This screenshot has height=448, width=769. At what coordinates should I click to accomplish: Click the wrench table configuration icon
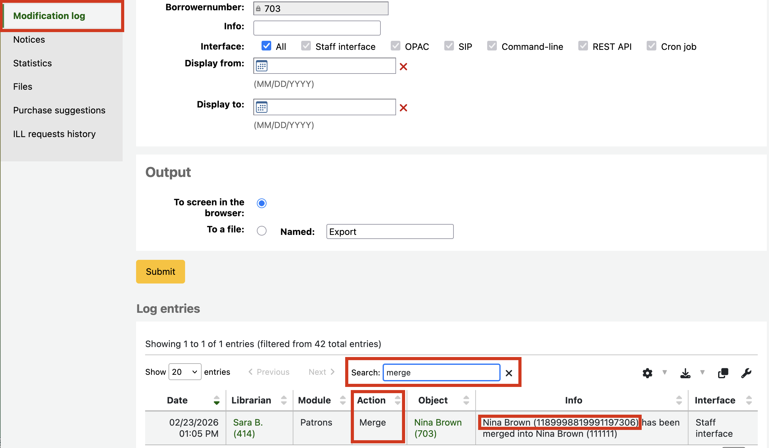746,373
